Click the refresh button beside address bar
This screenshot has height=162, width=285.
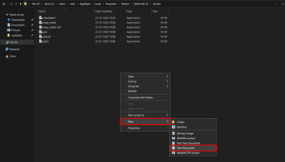tap(282, 4)
